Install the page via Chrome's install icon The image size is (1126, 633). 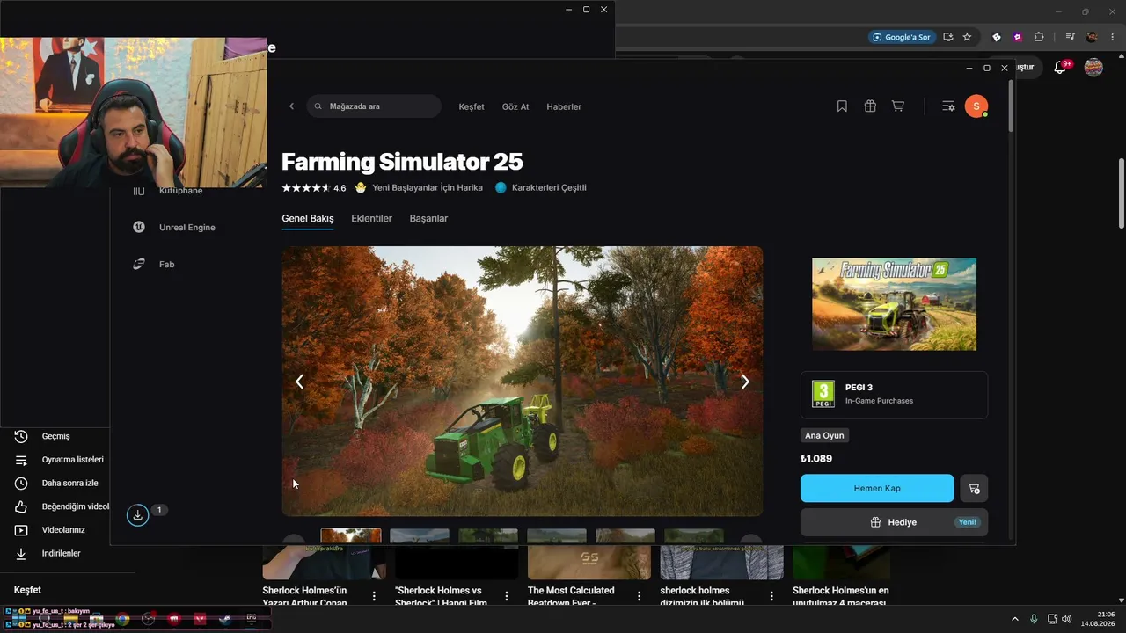(x=947, y=37)
